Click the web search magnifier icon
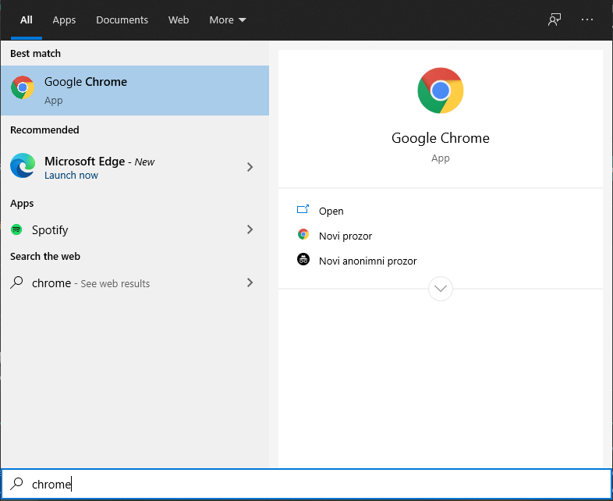Image resolution: width=613 pixels, height=501 pixels. click(x=16, y=282)
